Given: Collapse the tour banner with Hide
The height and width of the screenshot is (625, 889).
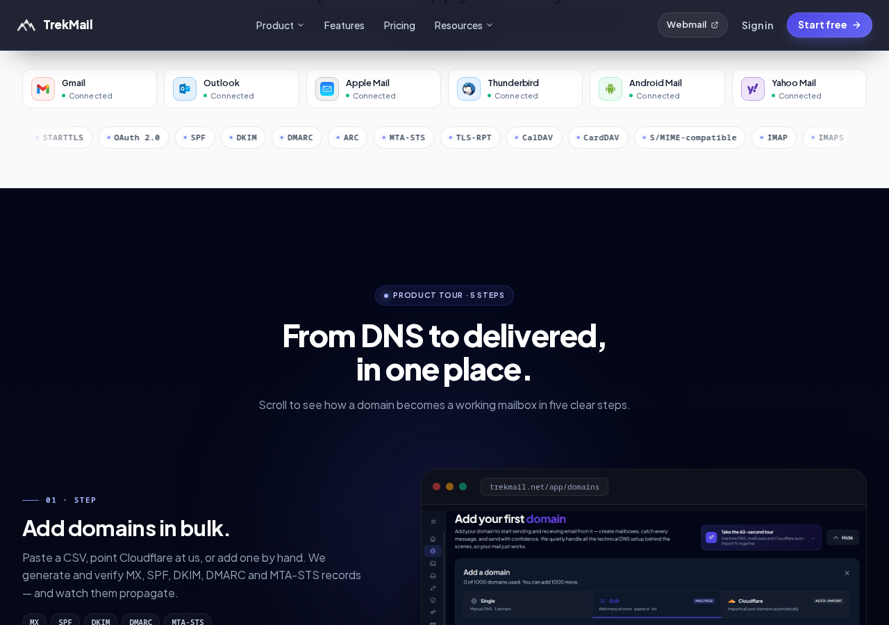Looking at the screenshot, I should (x=842, y=537).
